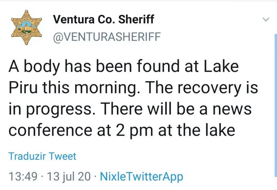Screen dimensions: 277x190
Task: Click the Traduzir Tweet link
Action: [x=43, y=156]
